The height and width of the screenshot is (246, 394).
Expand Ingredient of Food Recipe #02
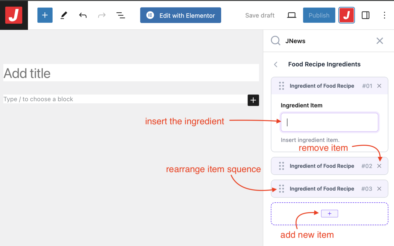(322, 166)
